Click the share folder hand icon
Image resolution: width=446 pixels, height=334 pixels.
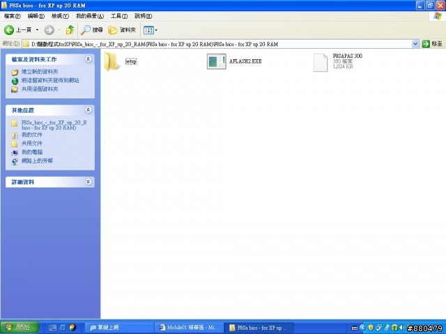point(15,90)
